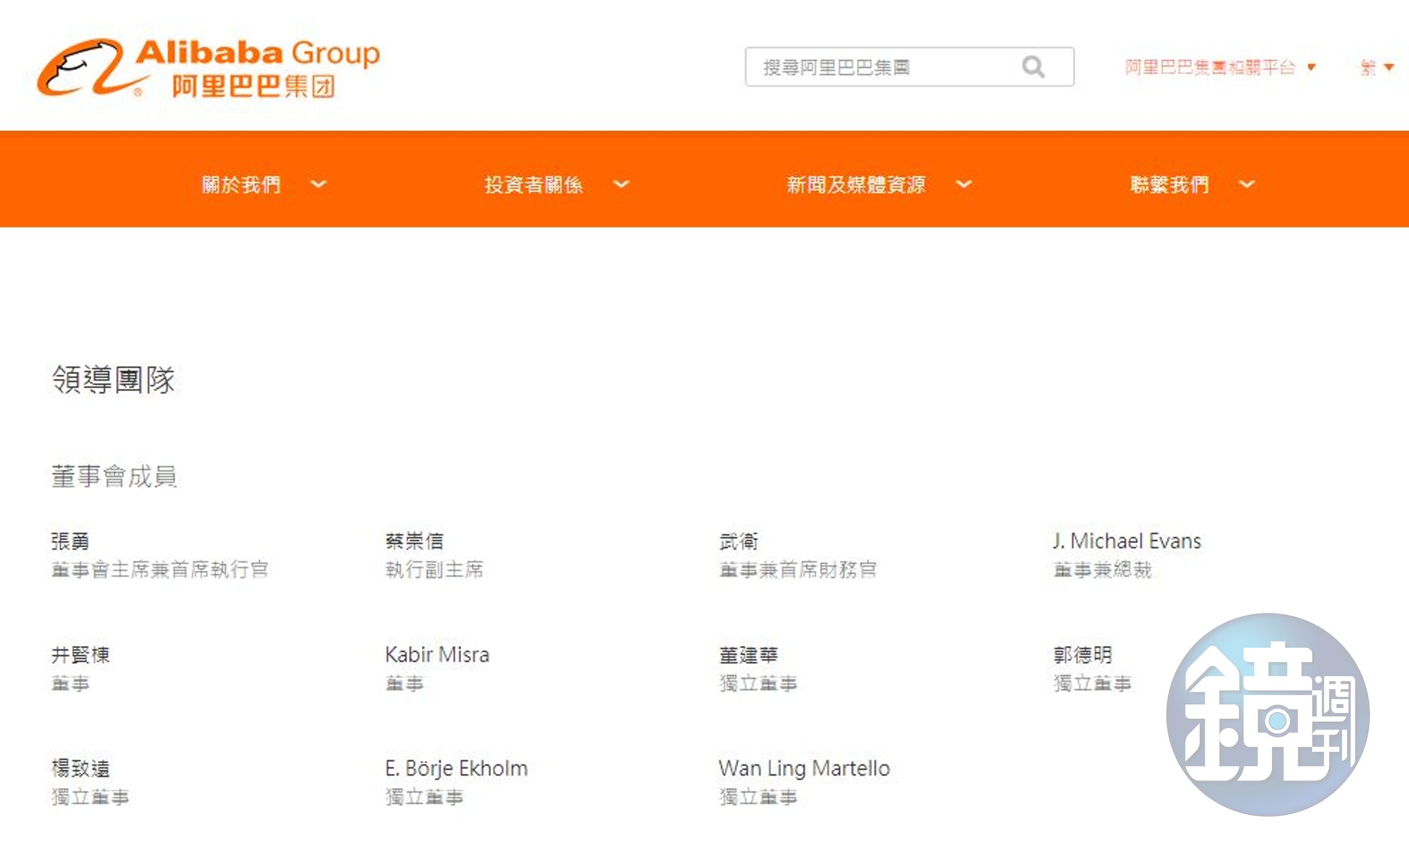Open the 阿里巴巴集團相關平台 dropdown

click(x=1220, y=67)
